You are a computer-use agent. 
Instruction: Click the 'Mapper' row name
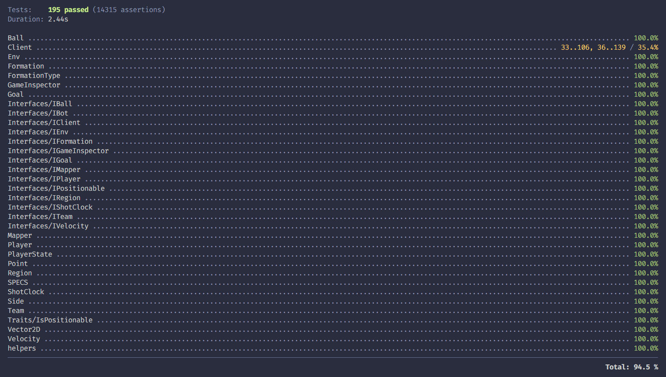tap(20, 236)
